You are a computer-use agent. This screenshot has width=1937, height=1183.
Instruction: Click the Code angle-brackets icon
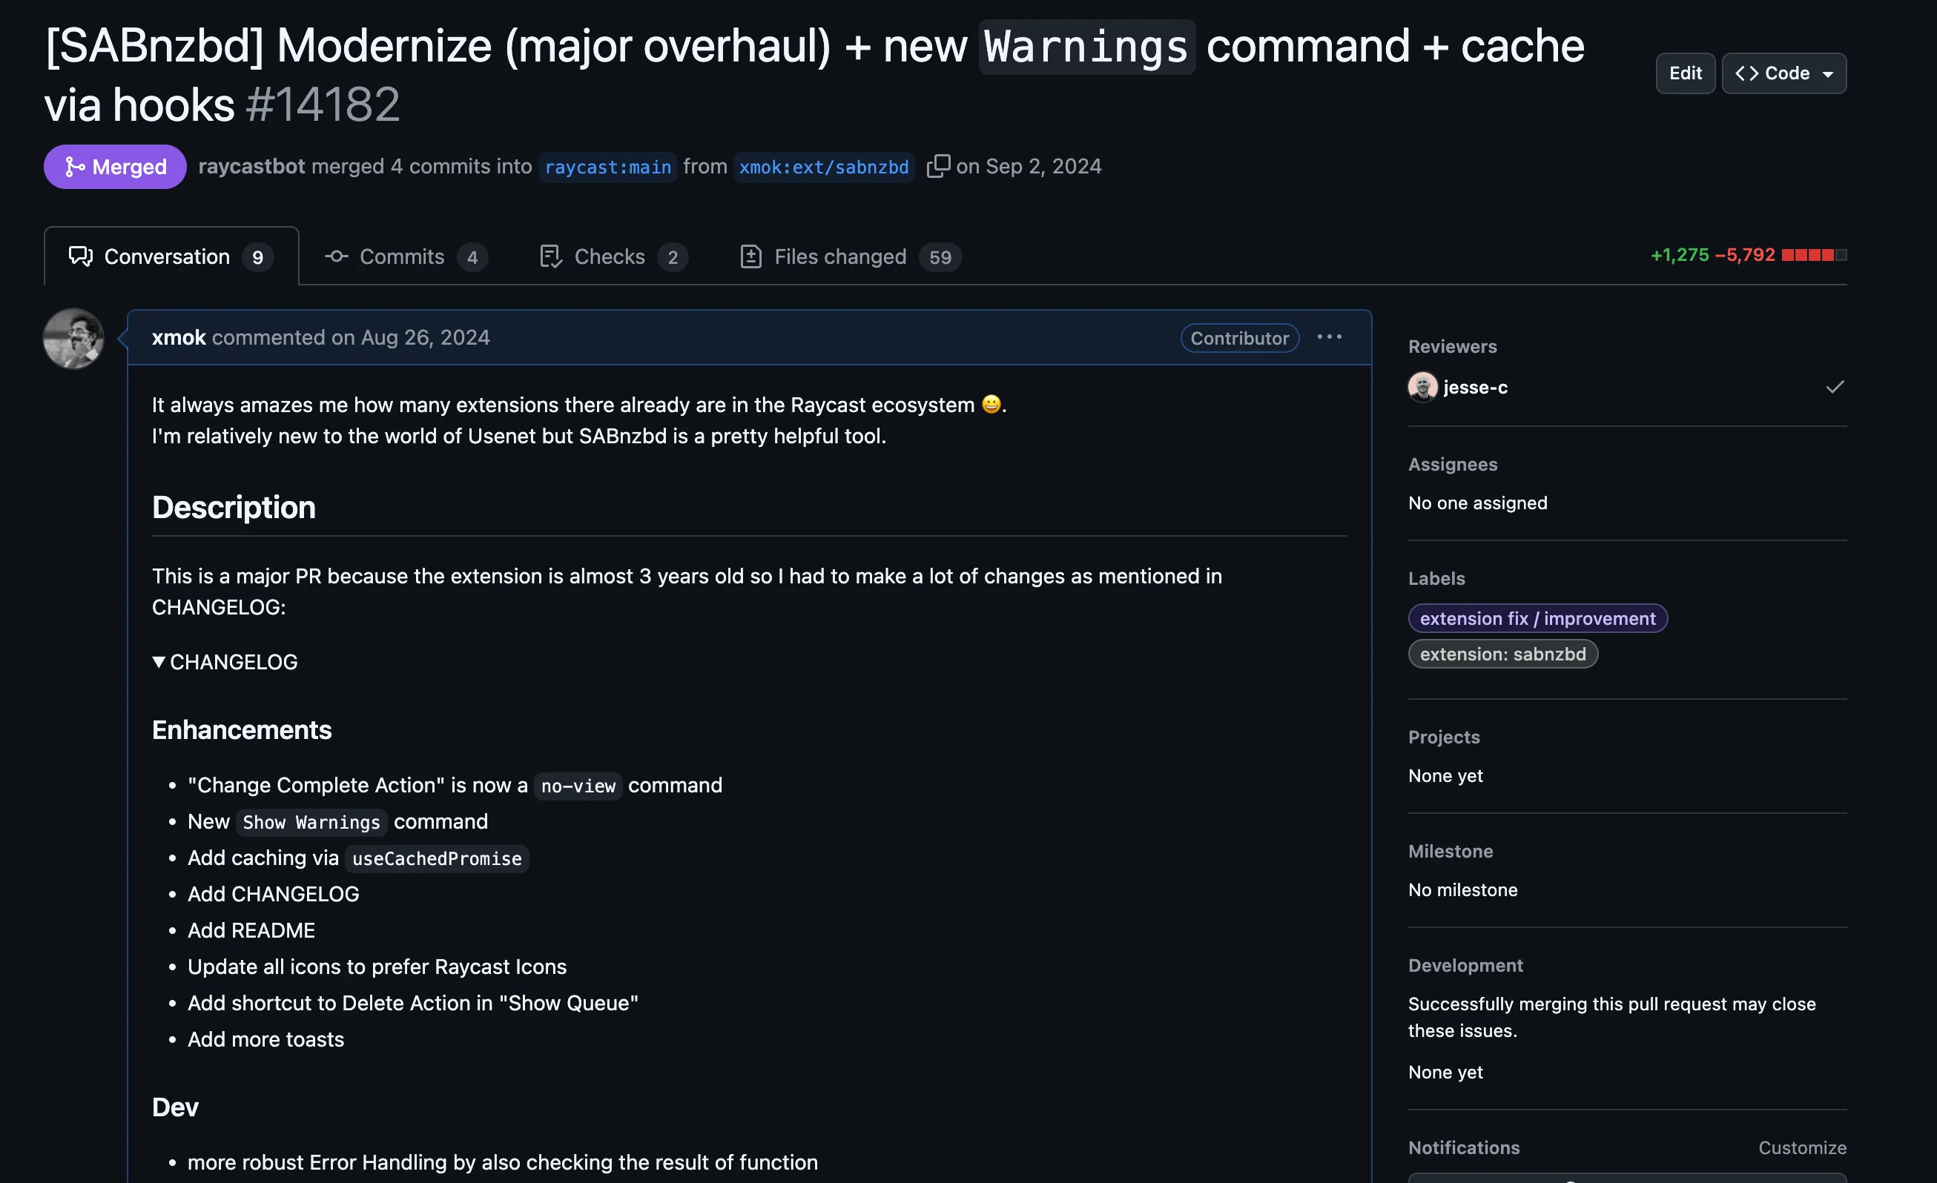1746,73
